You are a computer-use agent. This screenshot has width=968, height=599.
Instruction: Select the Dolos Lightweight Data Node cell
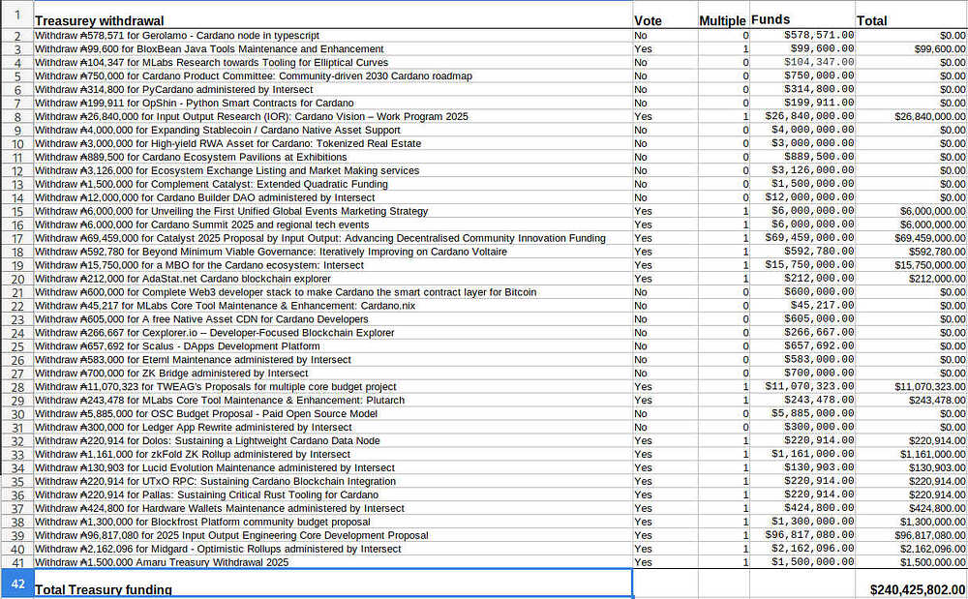pyautogui.click(x=333, y=440)
